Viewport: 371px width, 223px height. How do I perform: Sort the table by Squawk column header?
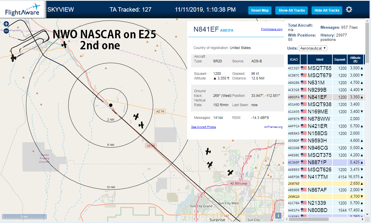(x=340, y=59)
